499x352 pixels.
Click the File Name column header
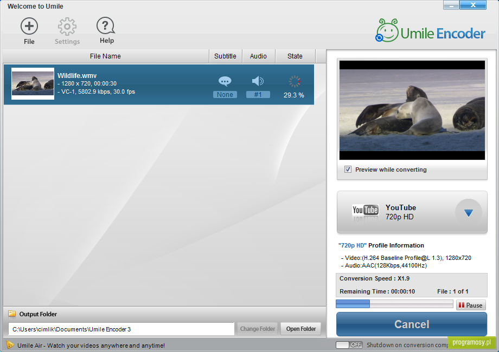106,56
